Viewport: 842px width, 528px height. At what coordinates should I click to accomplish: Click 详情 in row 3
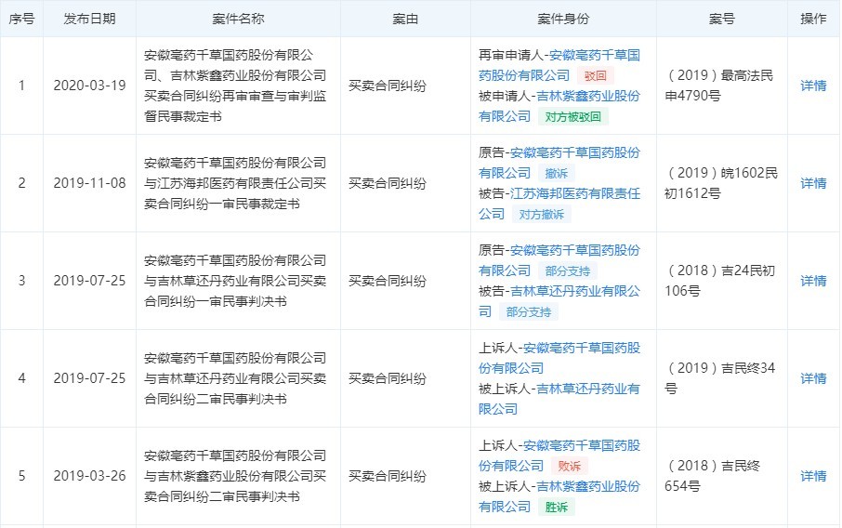click(813, 281)
